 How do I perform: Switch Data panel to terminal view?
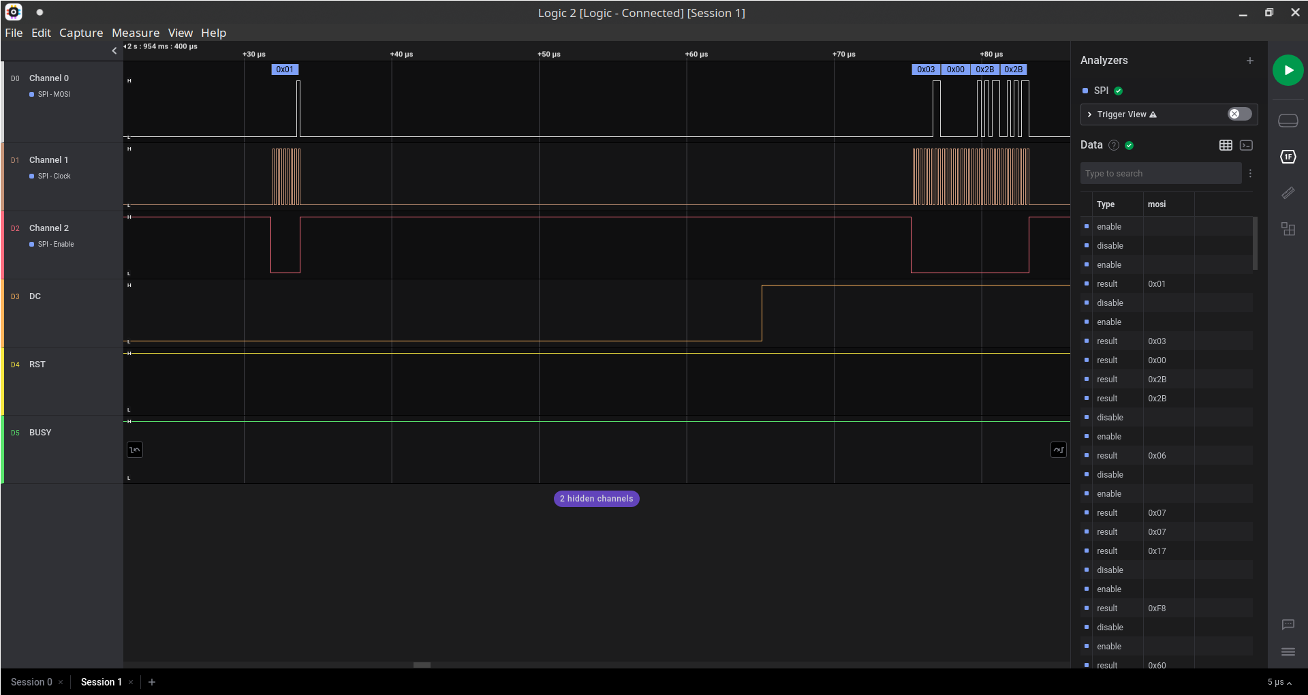click(1247, 145)
